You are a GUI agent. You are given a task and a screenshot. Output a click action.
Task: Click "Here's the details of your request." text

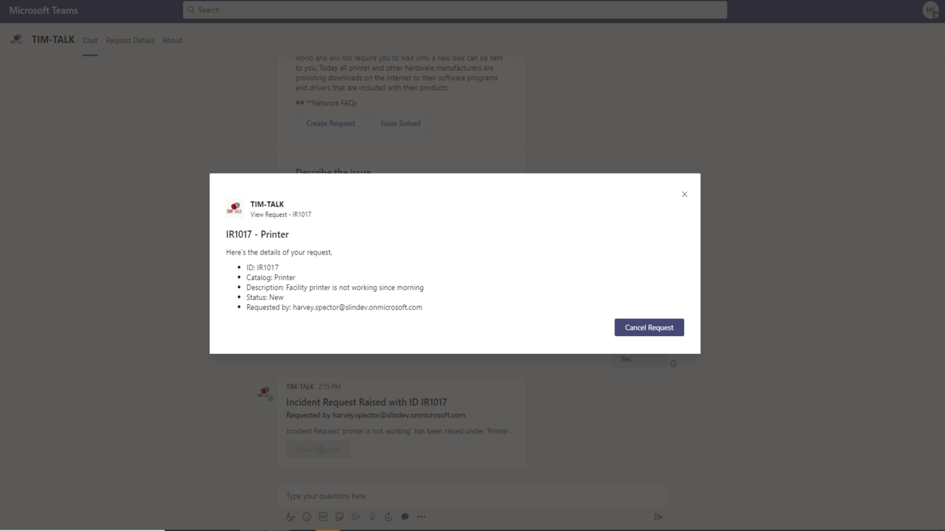tap(279, 252)
